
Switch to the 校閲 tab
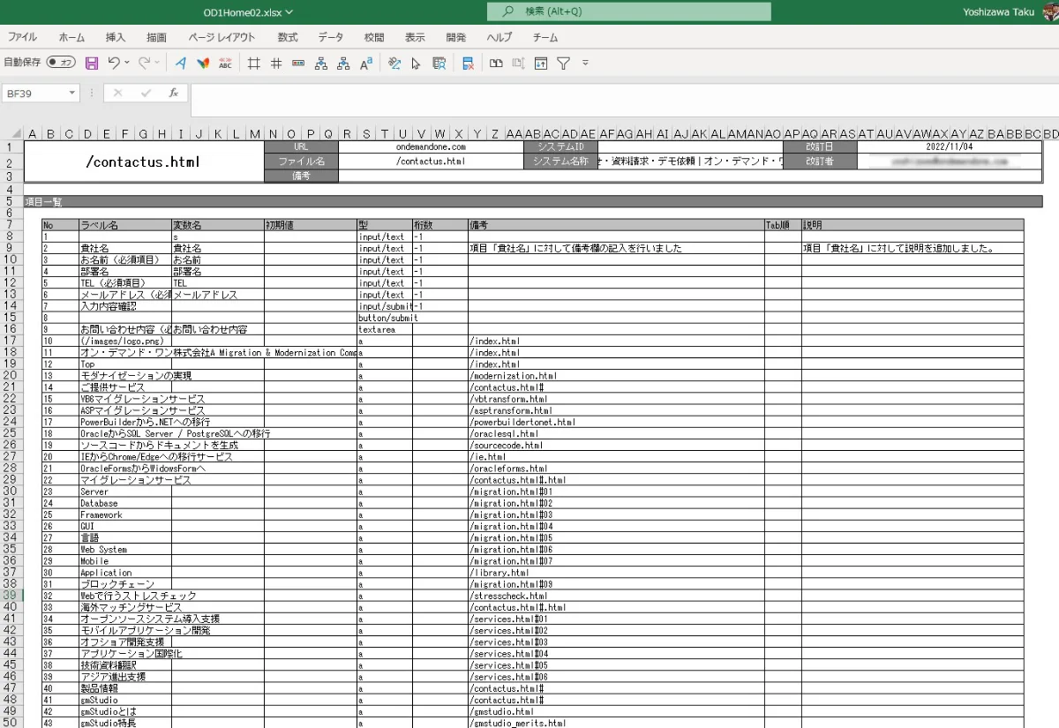[x=374, y=37]
